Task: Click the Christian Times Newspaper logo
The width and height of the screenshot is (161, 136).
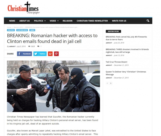Action: pyautogui.click(x=23, y=8)
